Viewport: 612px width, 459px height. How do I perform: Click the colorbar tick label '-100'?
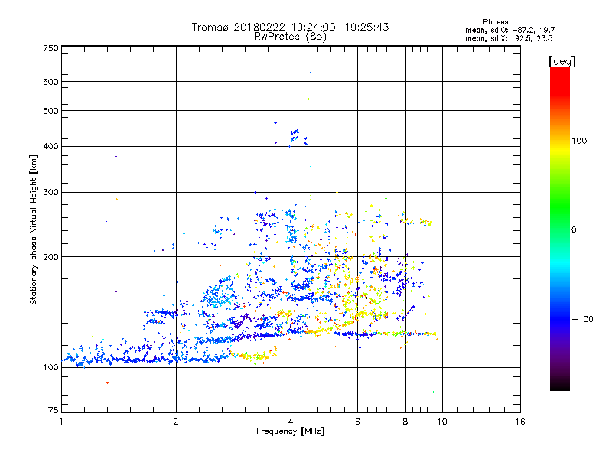(582, 319)
